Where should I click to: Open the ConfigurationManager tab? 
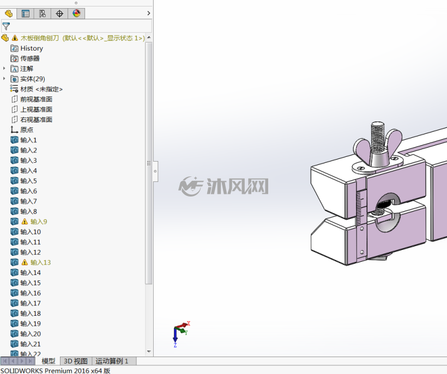point(43,14)
